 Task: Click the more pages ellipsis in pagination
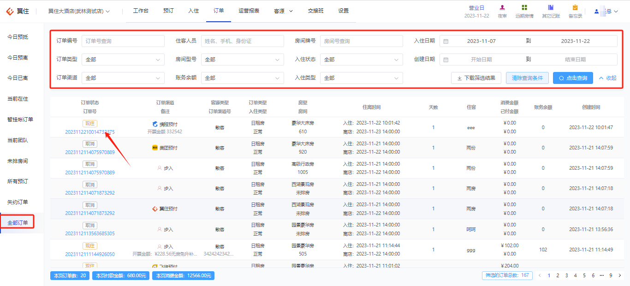click(602, 275)
